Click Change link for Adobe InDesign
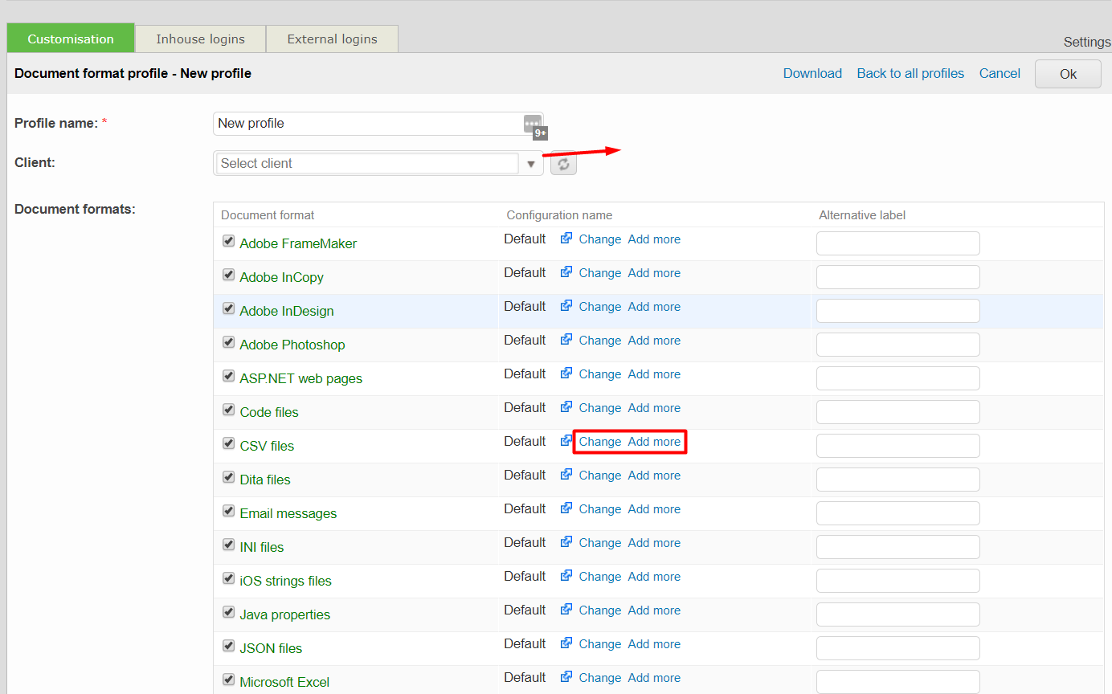This screenshot has height=694, width=1112. [x=599, y=307]
